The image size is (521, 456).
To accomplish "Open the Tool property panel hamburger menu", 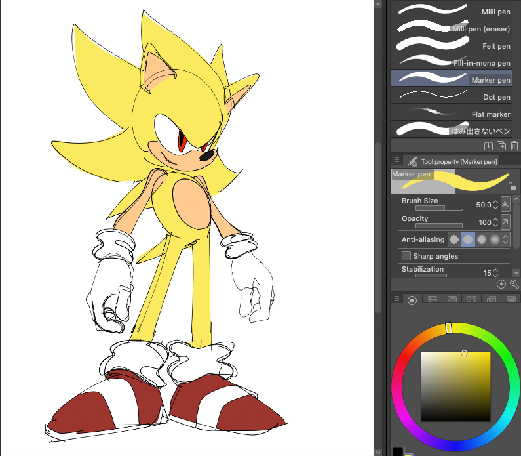I will [396, 160].
